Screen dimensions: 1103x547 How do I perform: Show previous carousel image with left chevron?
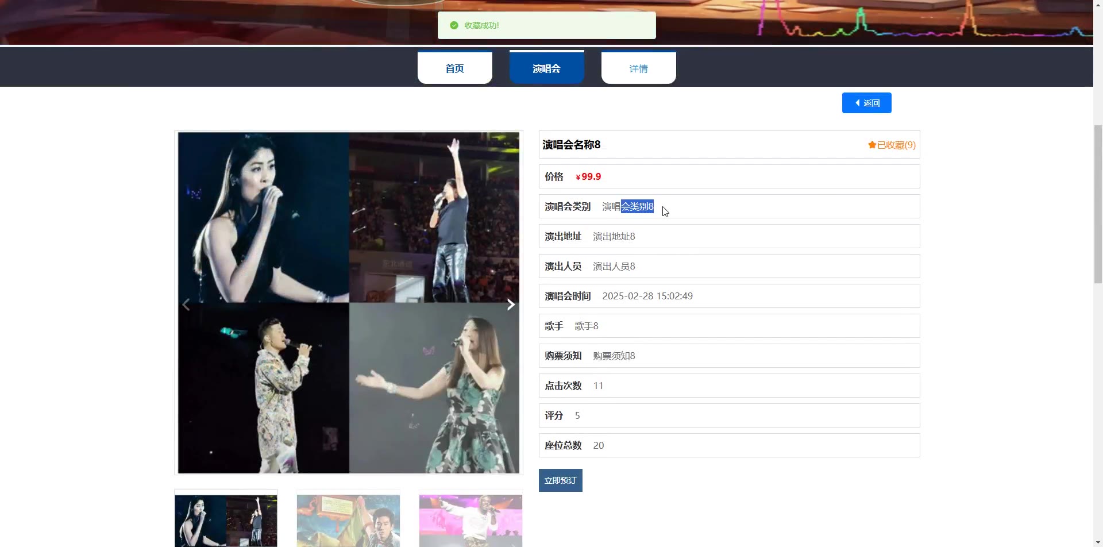(x=186, y=305)
